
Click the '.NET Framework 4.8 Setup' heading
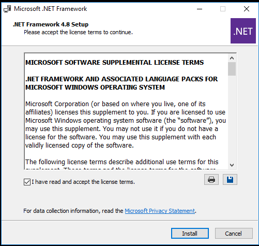point(51,24)
